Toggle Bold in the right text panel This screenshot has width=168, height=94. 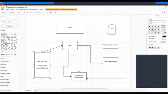[x=150, y=26]
